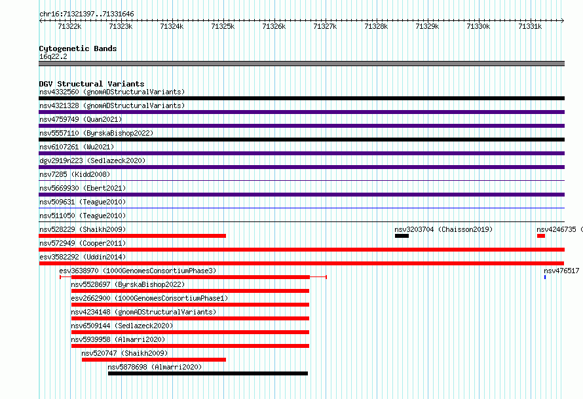Open variant nsv572949 (Cooper2011)
Viewport: 583px width, 399px height.
pos(83,243)
